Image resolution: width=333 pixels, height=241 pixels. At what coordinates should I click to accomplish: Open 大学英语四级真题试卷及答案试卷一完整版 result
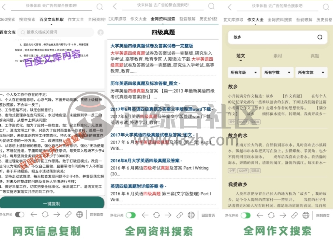152,46
